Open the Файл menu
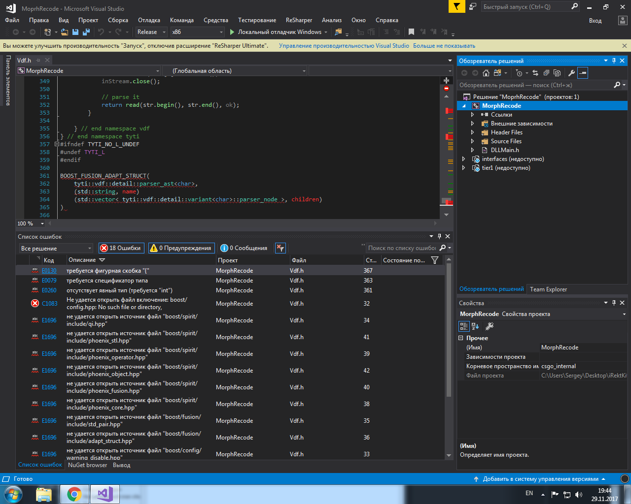Screen dimensions: 631x504 coord(12,20)
